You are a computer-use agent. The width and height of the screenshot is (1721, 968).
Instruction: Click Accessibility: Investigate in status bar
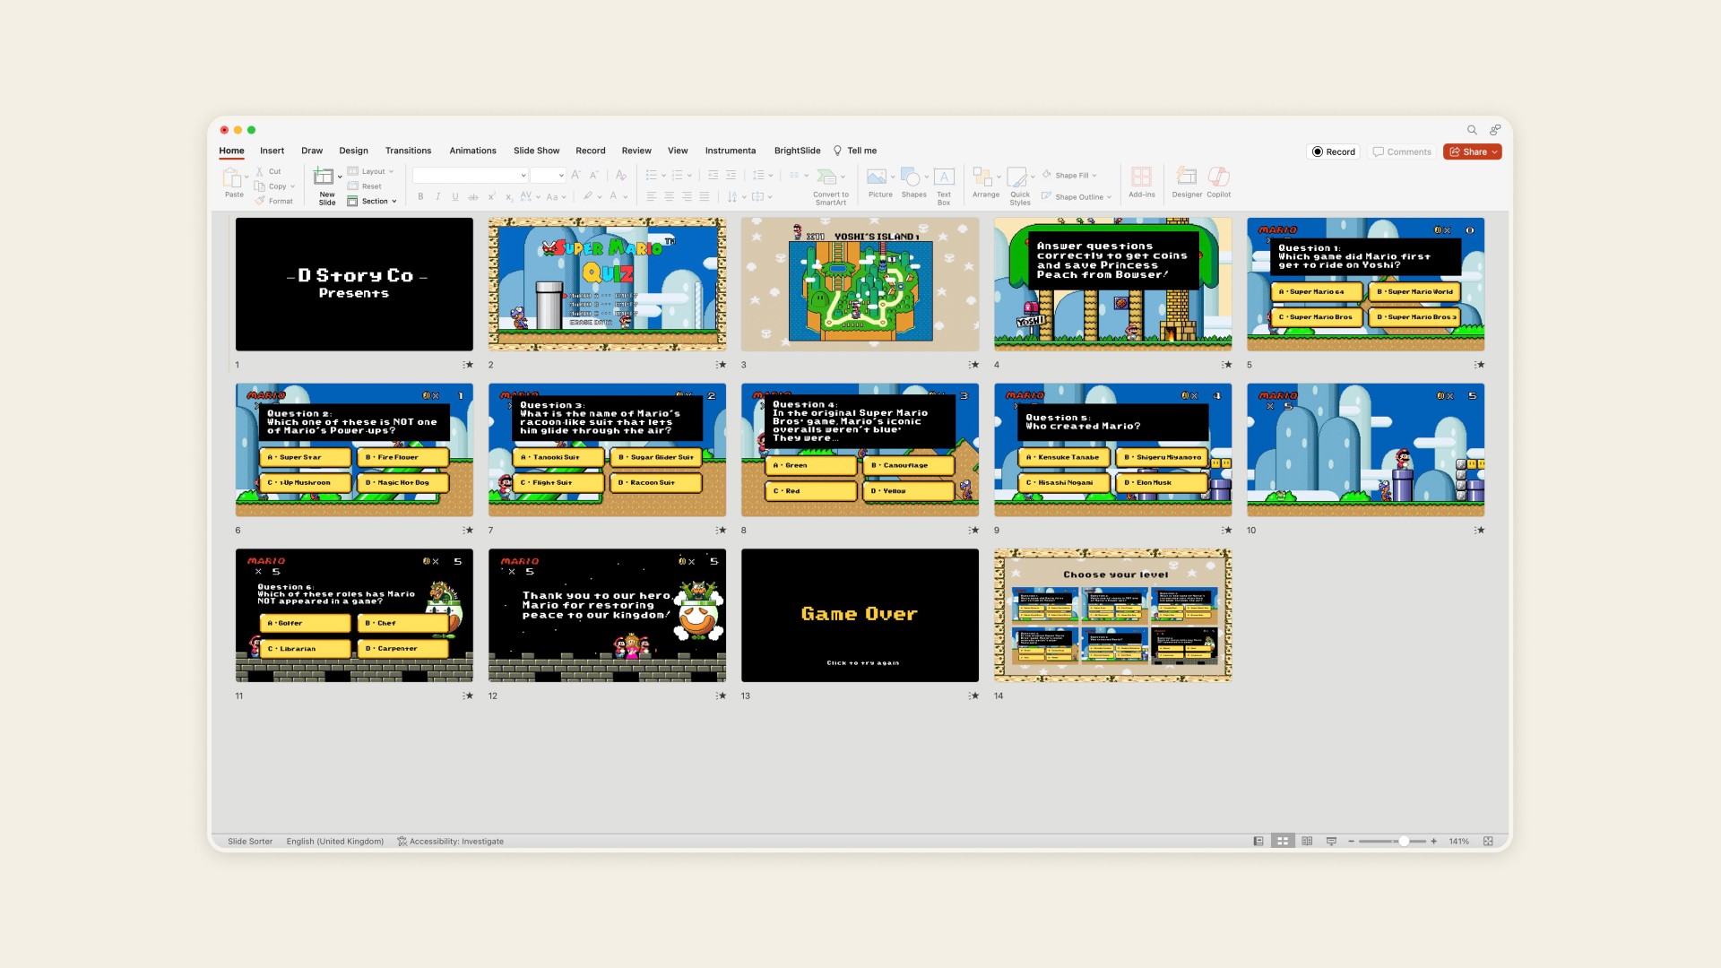(450, 842)
